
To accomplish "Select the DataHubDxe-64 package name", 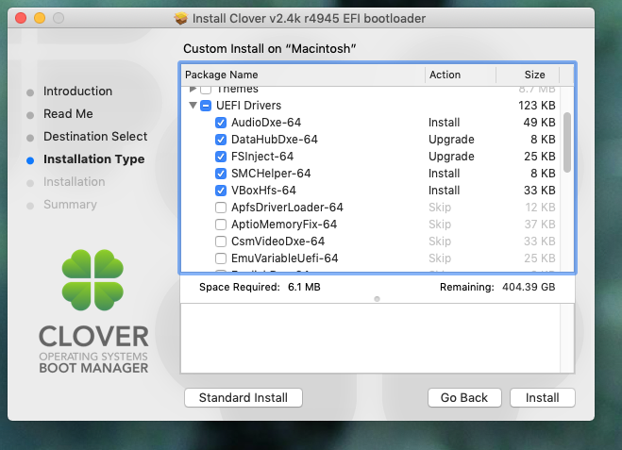I will 275,140.
